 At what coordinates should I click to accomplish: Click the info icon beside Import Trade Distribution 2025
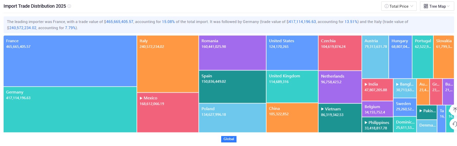tap(69, 6)
